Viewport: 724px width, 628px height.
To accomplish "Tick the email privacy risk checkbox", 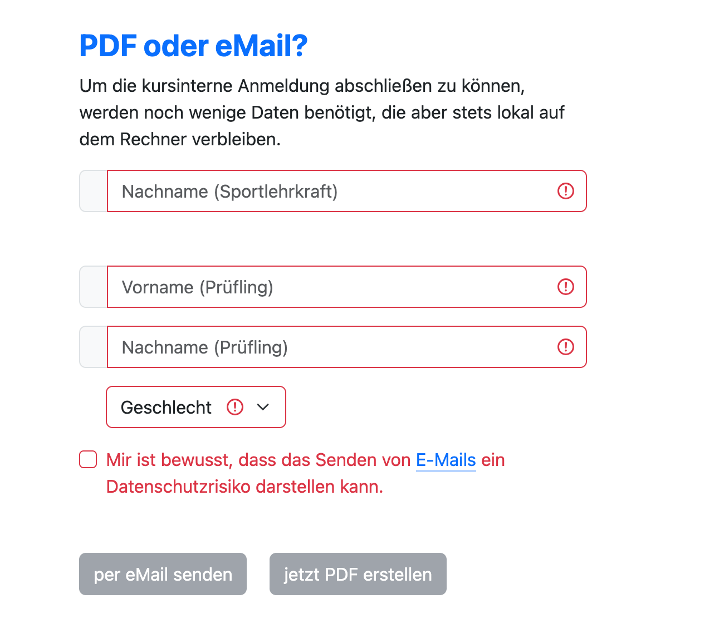I will 88,460.
